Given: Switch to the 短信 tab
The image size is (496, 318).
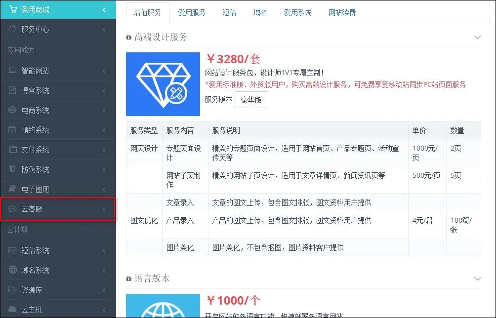Looking at the screenshot, I should click(229, 12).
